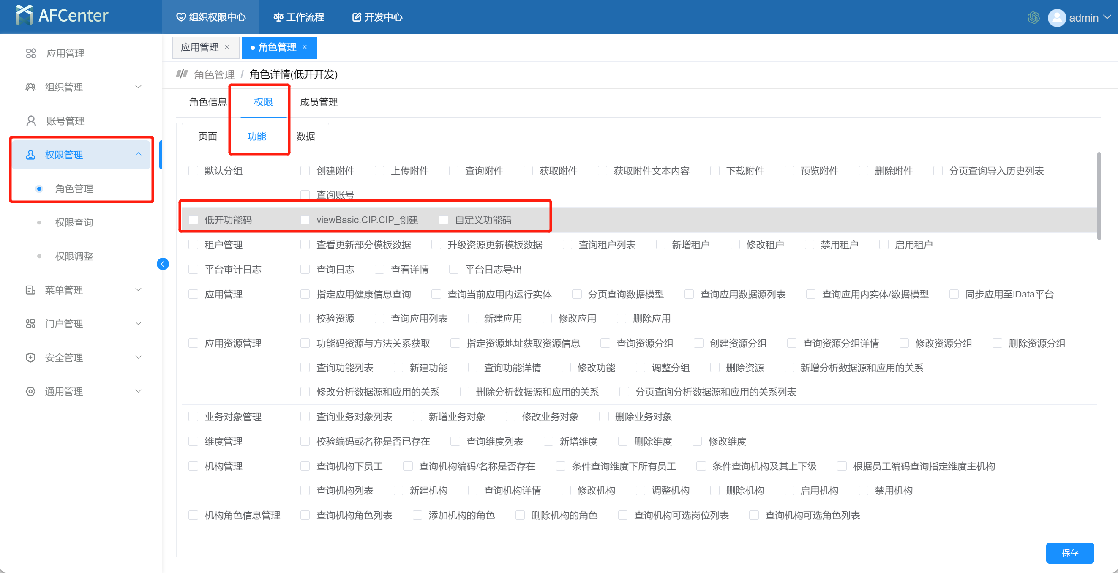The width and height of the screenshot is (1118, 573).
Task: Click the 安全管理 shield icon
Action: click(x=30, y=357)
